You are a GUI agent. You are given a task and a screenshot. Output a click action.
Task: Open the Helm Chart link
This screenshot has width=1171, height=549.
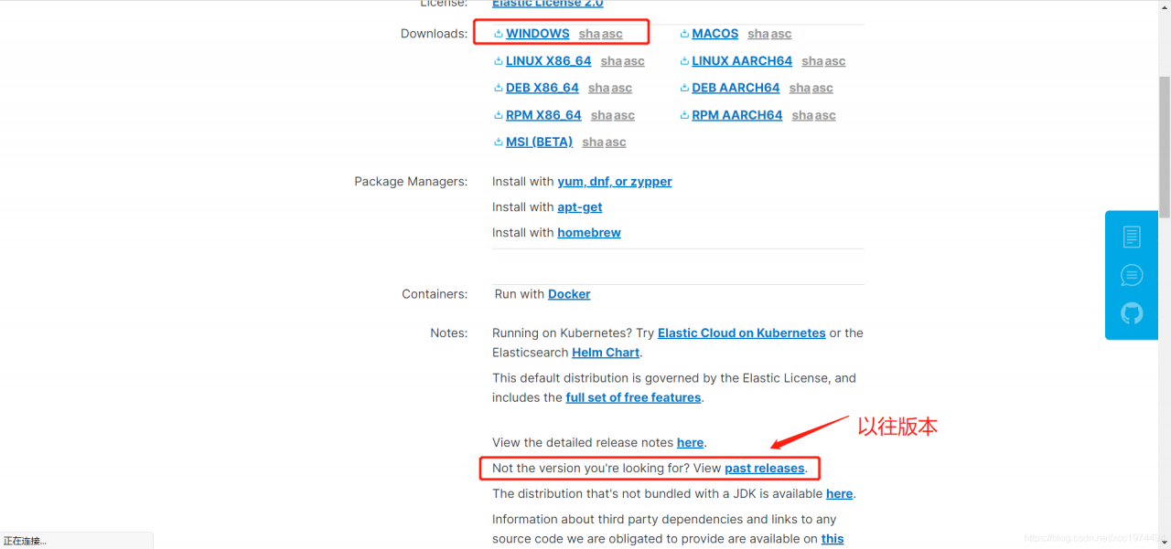[x=606, y=353]
